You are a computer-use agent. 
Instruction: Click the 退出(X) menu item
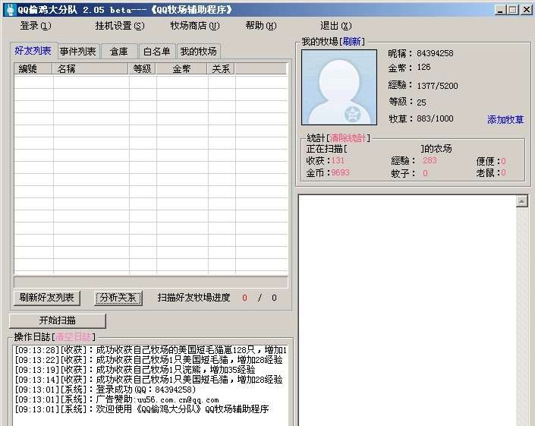335,26
